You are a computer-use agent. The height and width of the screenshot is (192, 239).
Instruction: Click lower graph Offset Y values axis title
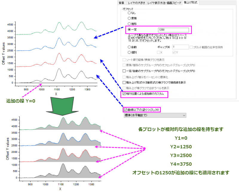point(7,149)
